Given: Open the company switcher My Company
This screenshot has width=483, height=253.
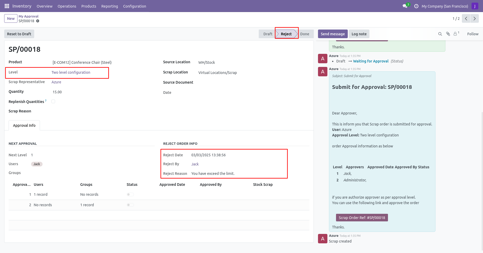Looking at the screenshot, I should coord(445,6).
